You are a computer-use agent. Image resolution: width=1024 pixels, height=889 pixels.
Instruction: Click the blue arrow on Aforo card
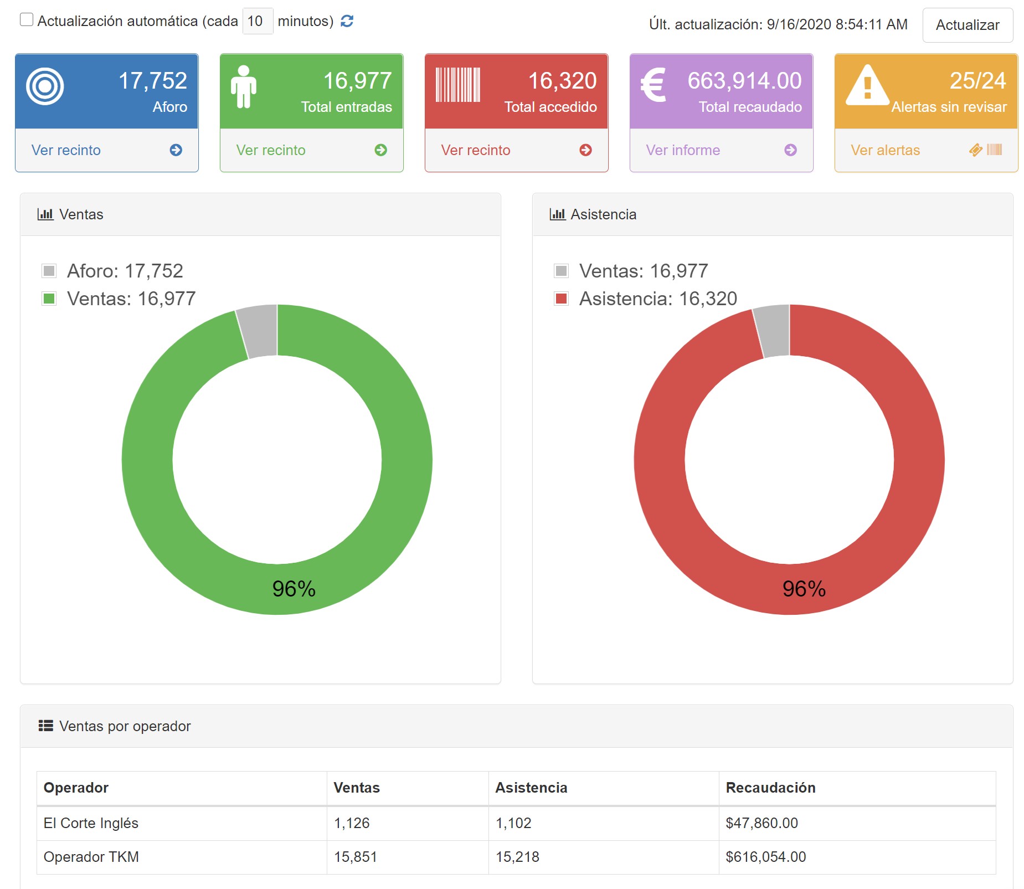coord(176,150)
